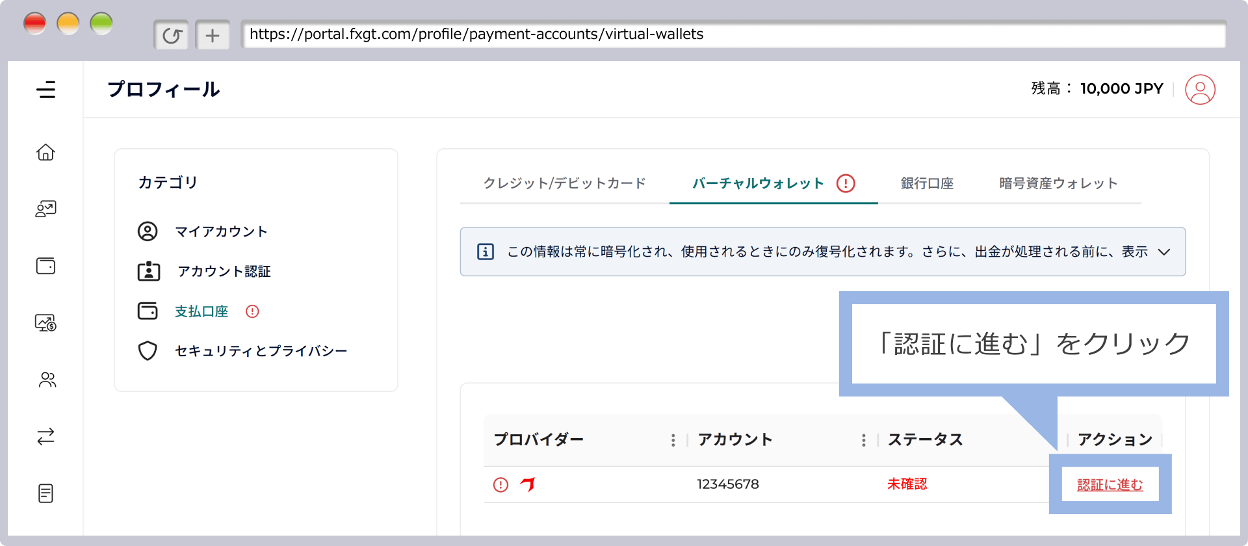1248x546 pixels.
Task: Go to the home icon in sidebar
Action: (45, 152)
